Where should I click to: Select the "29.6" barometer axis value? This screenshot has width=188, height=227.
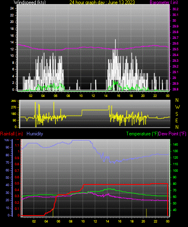tap(175, 43)
